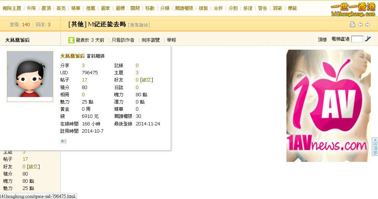
Task: Show only author posts via 只看該作者
Action: 123,40
